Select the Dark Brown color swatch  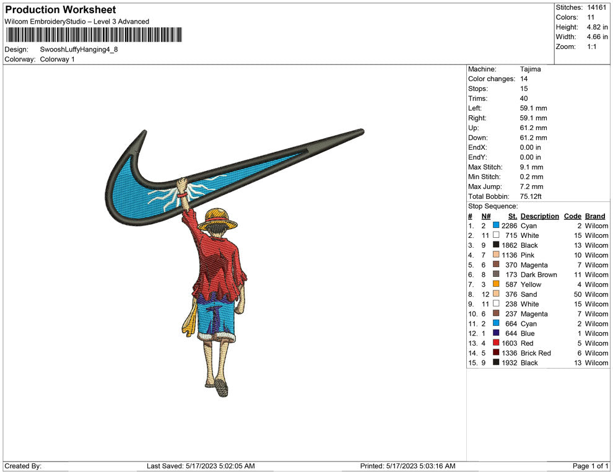tap(496, 274)
